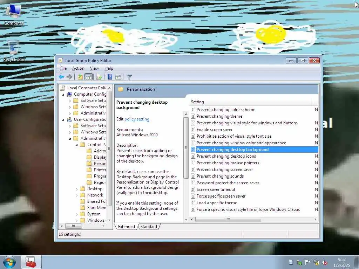Viewport: 359px width, 269px height.
Task: Click the toolbox taskbar application button
Action: coord(31,262)
